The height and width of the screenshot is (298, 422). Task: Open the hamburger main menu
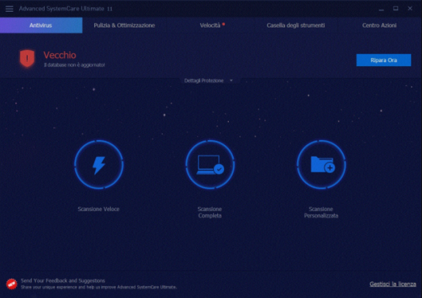pos(9,8)
